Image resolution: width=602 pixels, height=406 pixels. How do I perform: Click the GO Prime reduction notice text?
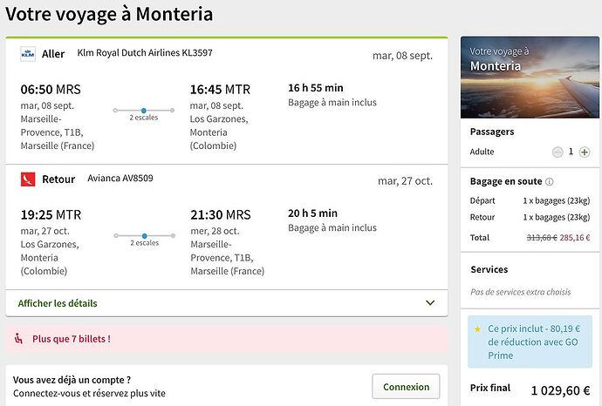[x=534, y=342]
